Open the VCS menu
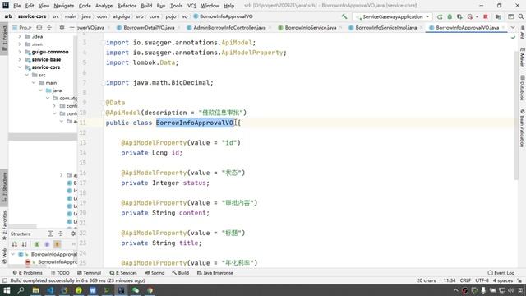The image size is (526, 296). pyautogui.click(x=191, y=6)
